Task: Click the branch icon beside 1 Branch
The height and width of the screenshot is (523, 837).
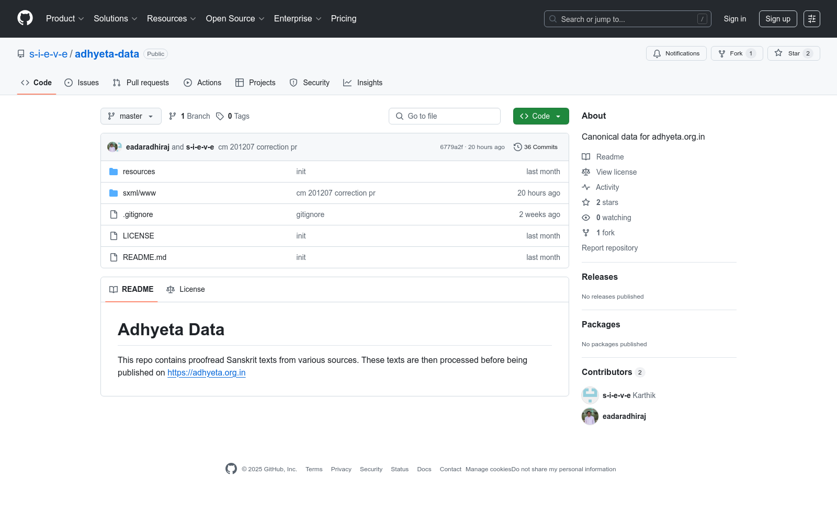Action: [x=173, y=116]
